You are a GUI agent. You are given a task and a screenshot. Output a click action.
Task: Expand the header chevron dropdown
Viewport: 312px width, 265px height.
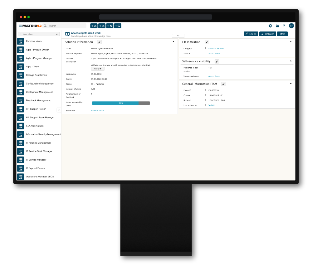(x=178, y=36)
